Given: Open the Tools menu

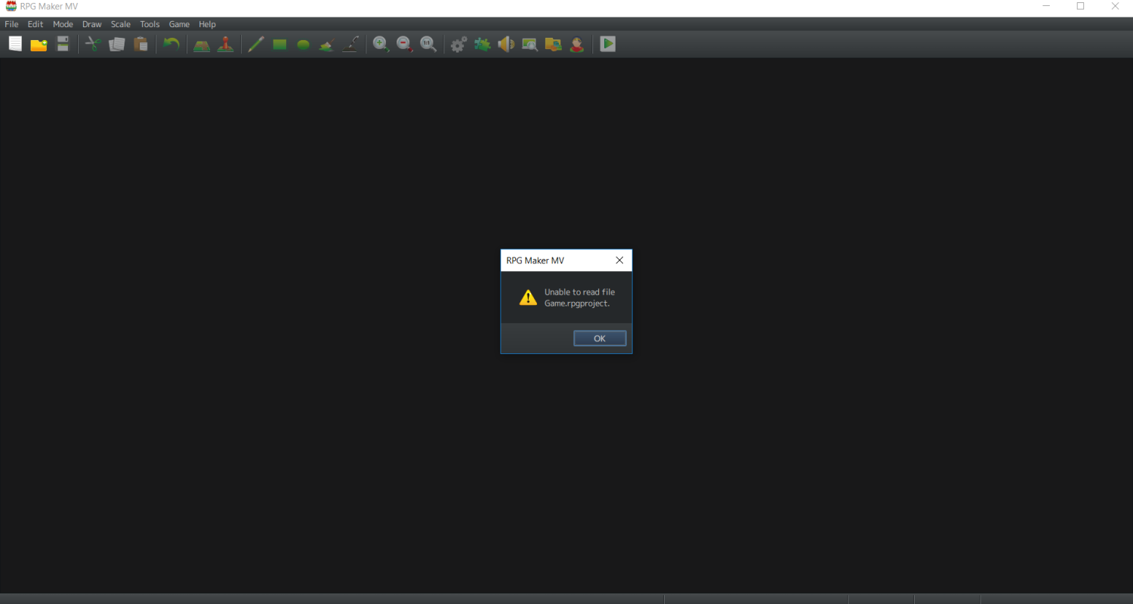Looking at the screenshot, I should [150, 24].
